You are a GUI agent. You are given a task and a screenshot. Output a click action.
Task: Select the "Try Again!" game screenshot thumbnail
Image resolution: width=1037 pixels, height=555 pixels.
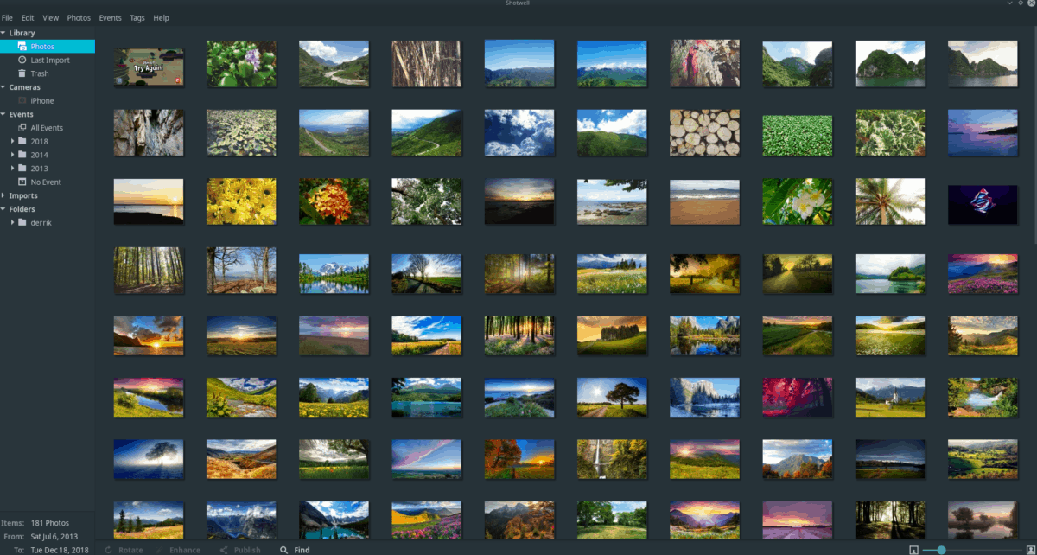click(149, 67)
